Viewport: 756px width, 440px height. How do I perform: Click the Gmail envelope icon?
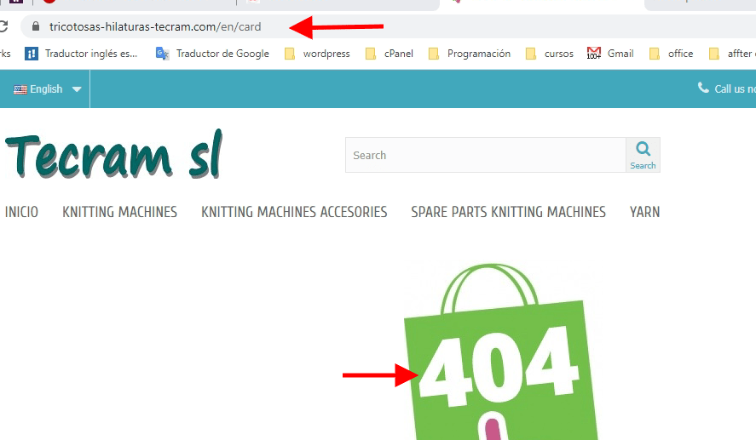point(593,53)
